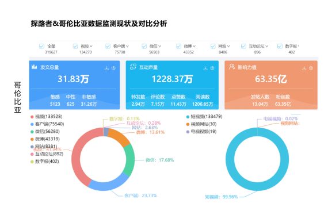Click the 评论数 7.15万 figure
The image size is (328, 207).
(x=158, y=101)
